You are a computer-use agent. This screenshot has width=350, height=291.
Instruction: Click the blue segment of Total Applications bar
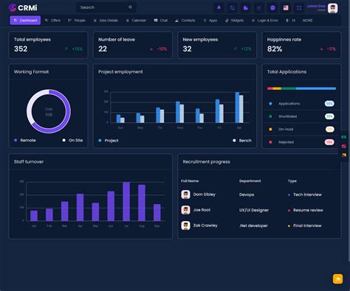316,88
